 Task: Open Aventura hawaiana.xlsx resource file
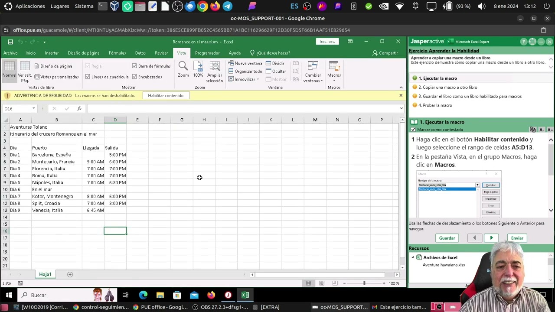click(444, 265)
